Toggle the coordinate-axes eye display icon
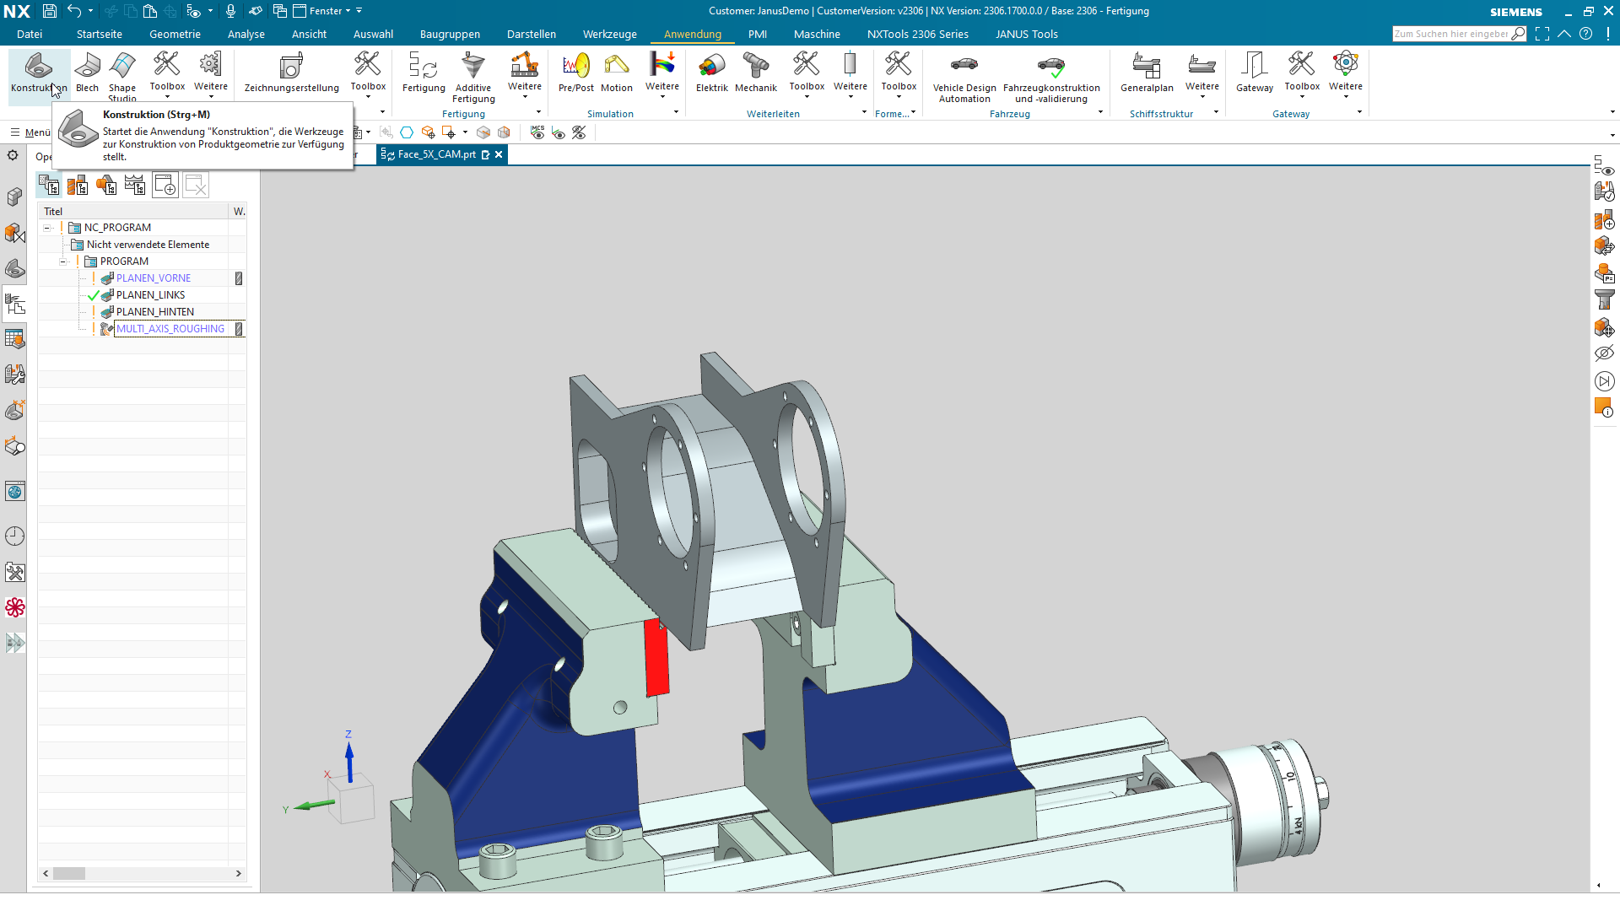 coord(559,132)
